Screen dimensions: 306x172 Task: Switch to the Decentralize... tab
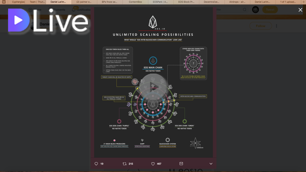pos(211,2)
